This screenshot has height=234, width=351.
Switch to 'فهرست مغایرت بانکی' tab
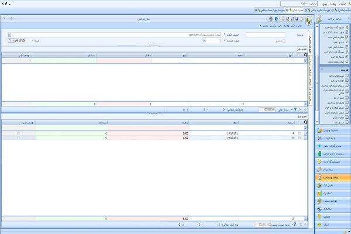click(317, 11)
